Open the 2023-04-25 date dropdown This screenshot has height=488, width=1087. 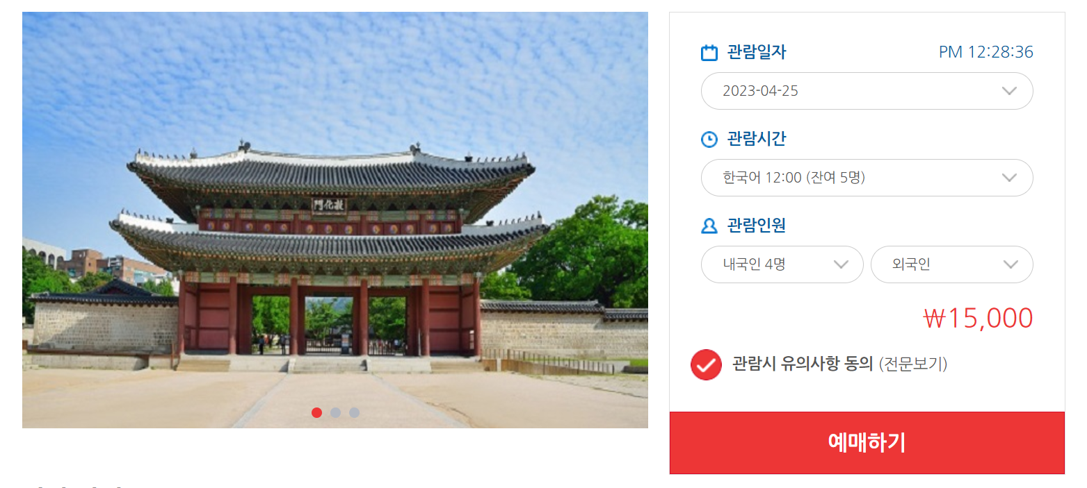pyautogui.click(x=867, y=91)
